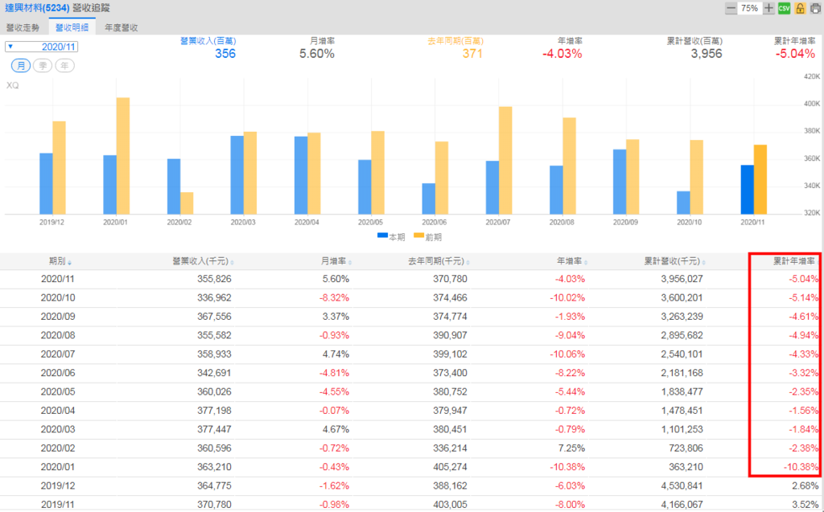This screenshot has height=512, width=824.
Task: Switch to the 年度營收 tab
Action: pos(121,28)
